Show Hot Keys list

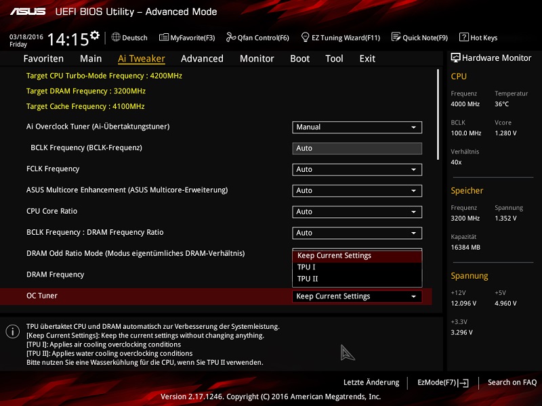coord(478,38)
